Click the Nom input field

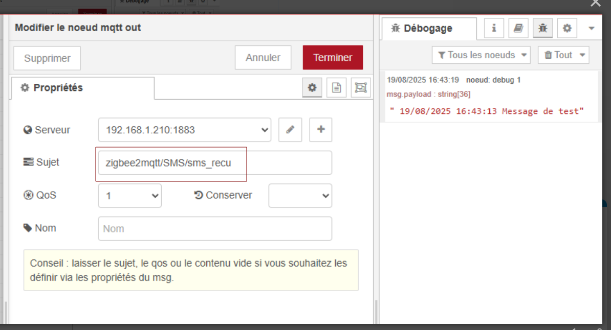215,229
